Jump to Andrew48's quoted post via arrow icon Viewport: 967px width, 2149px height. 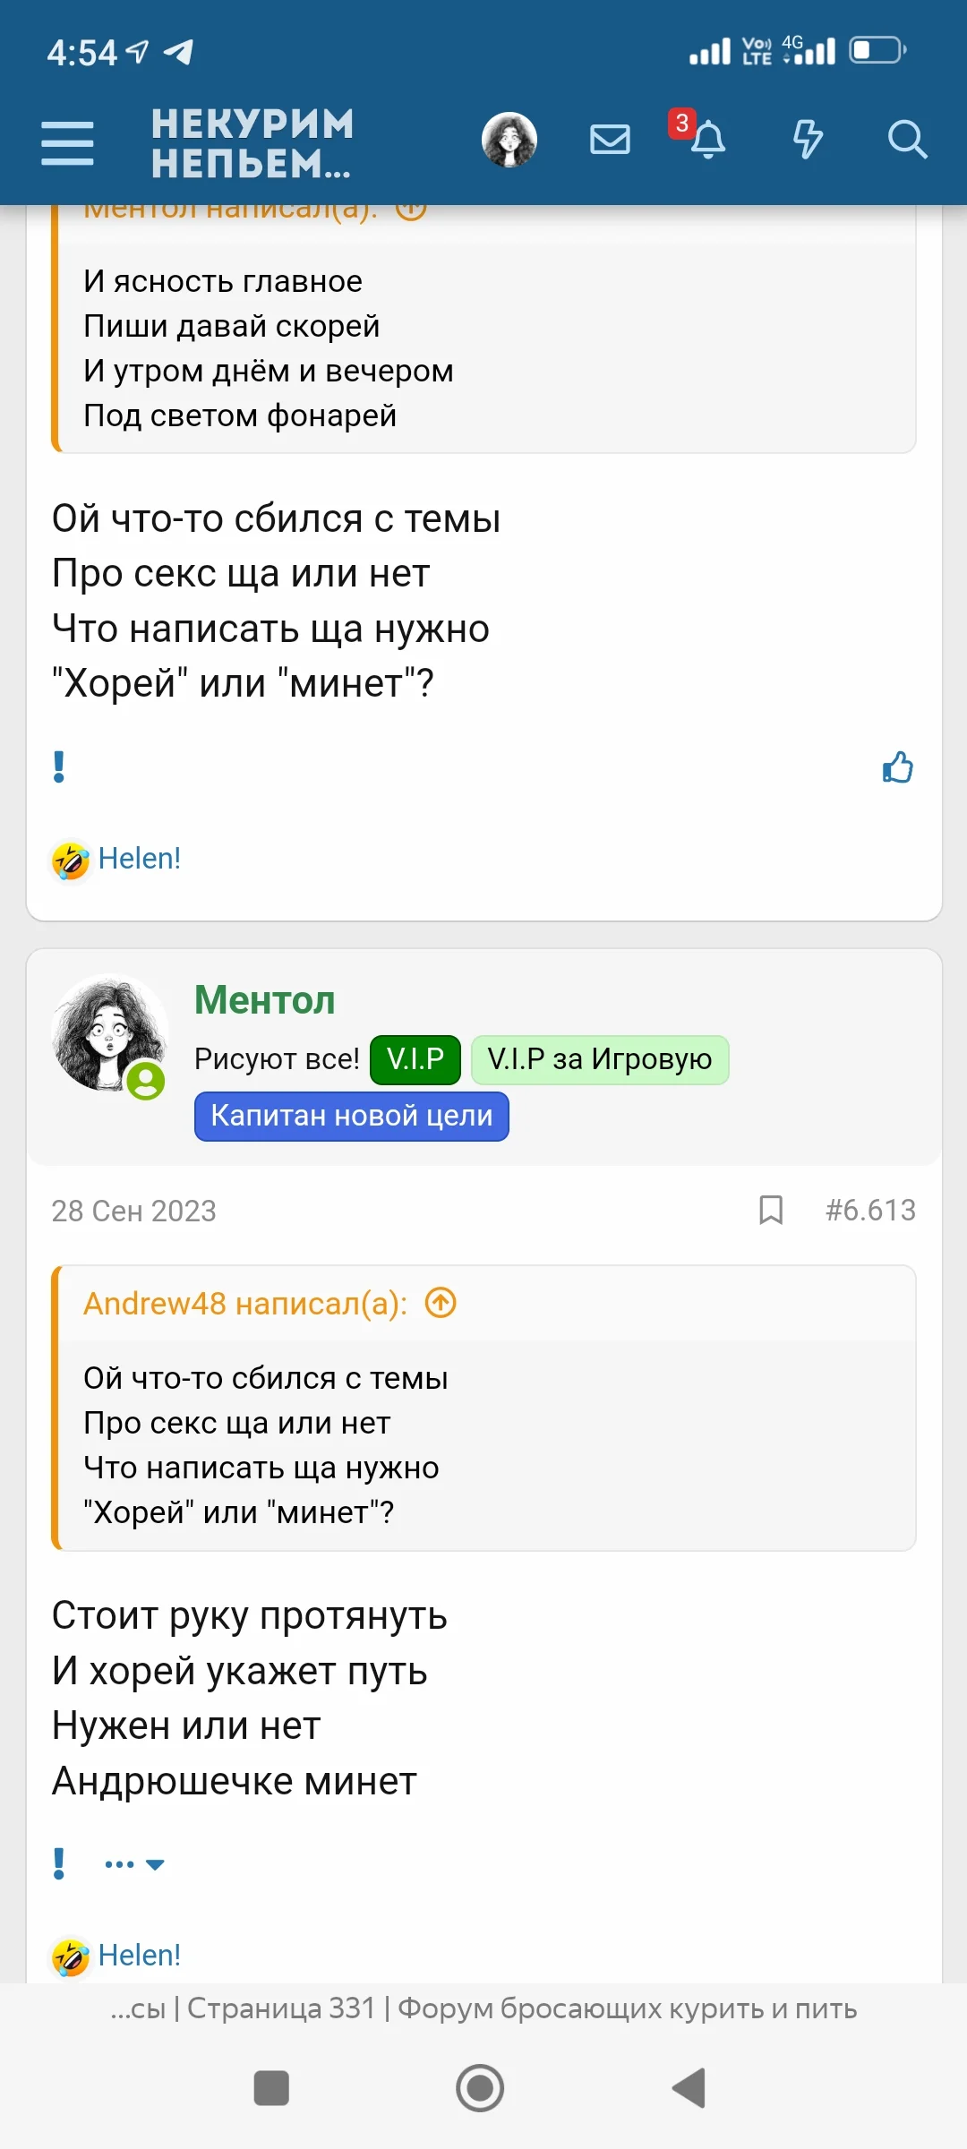pyautogui.click(x=441, y=1305)
